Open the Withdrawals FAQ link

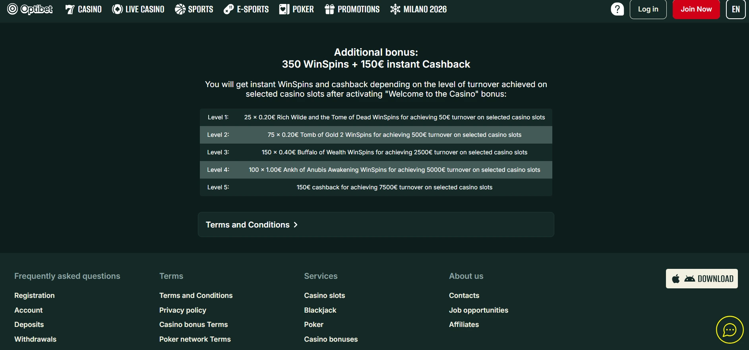35,339
